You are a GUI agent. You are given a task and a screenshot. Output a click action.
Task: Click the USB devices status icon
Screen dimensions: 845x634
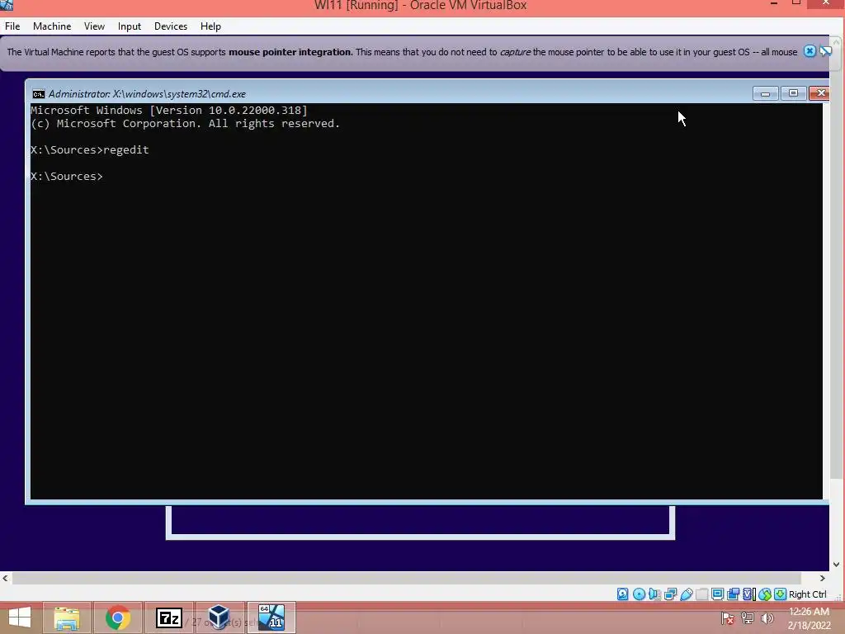click(x=686, y=594)
